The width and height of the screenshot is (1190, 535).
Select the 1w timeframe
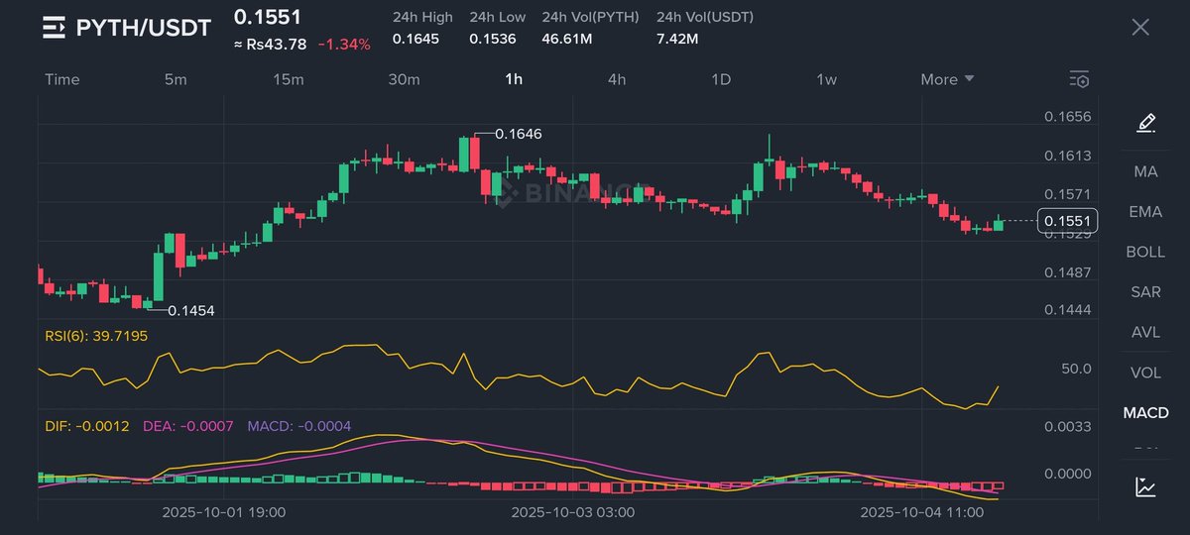pyautogui.click(x=826, y=79)
